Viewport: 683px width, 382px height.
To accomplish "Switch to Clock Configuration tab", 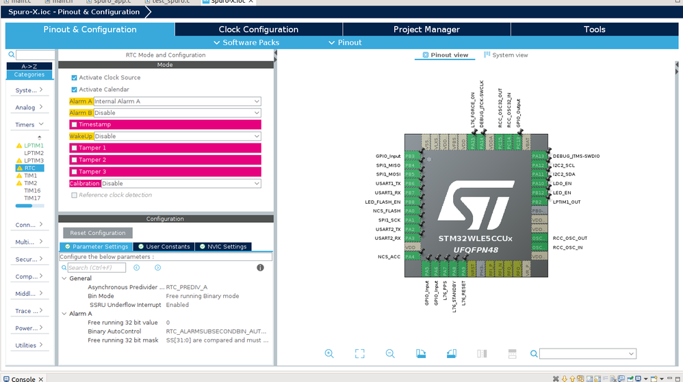I will [259, 29].
